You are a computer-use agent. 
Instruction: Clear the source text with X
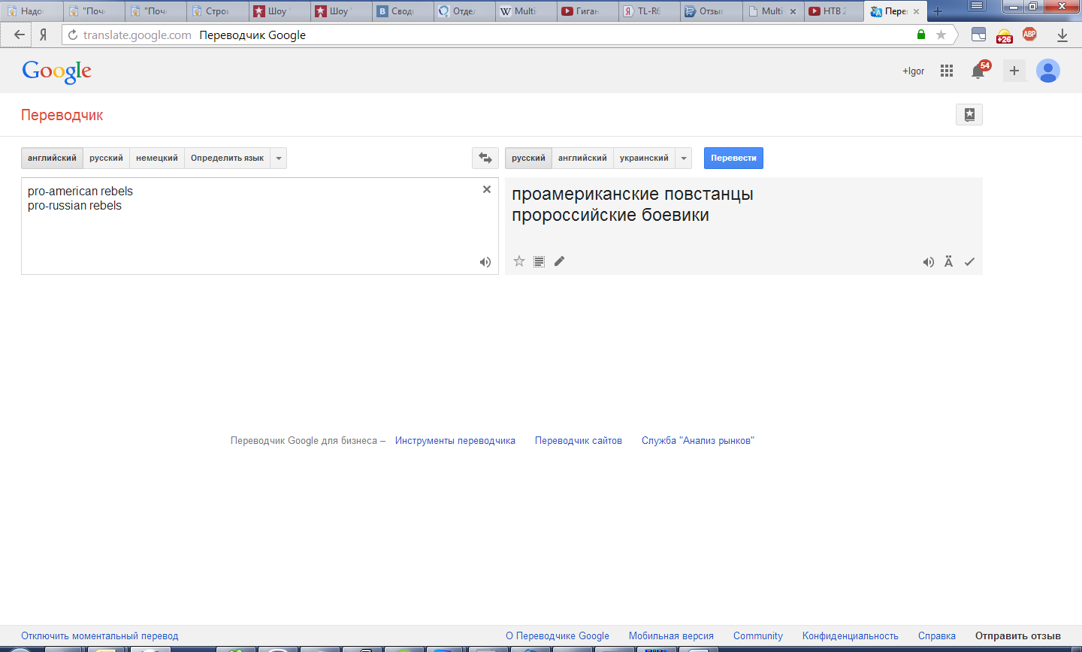point(487,189)
